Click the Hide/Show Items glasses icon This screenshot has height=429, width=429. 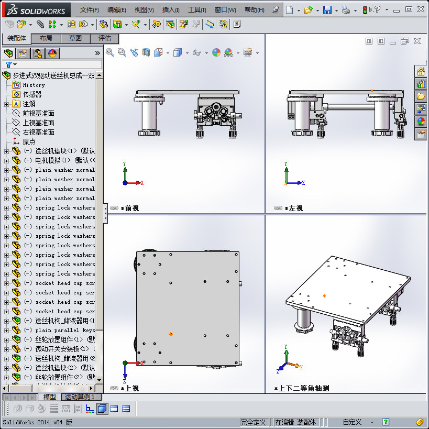click(197, 52)
